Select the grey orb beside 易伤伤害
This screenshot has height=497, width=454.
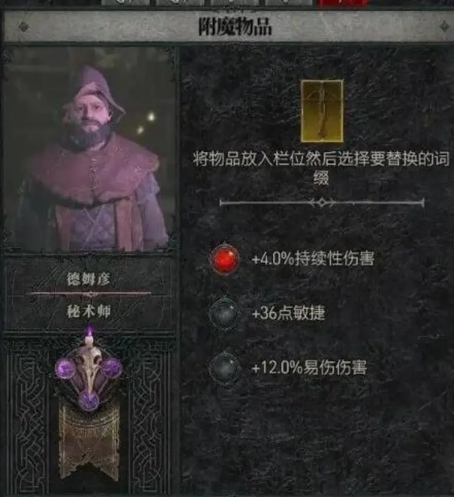pyautogui.click(x=225, y=367)
